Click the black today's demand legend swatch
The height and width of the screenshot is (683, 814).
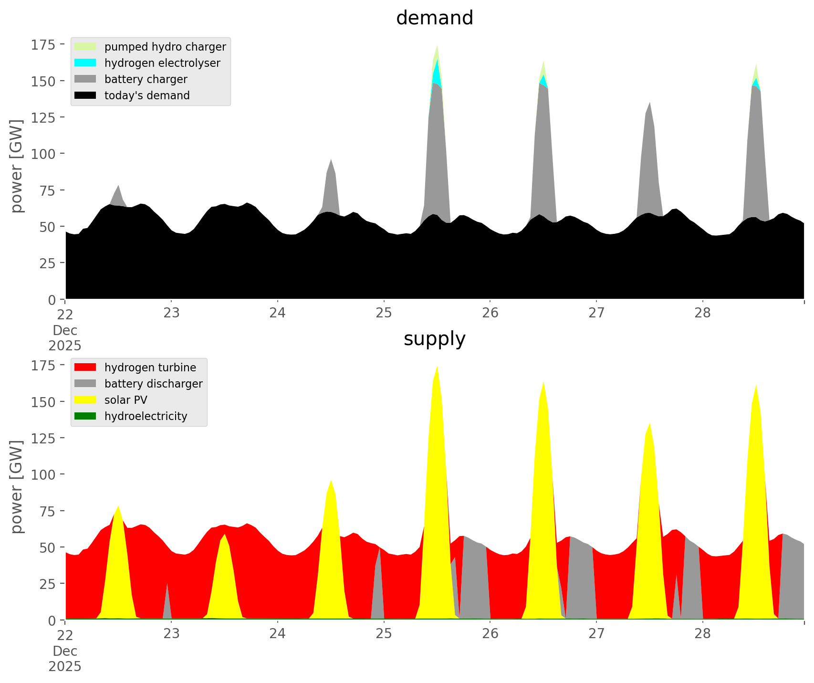coord(85,95)
